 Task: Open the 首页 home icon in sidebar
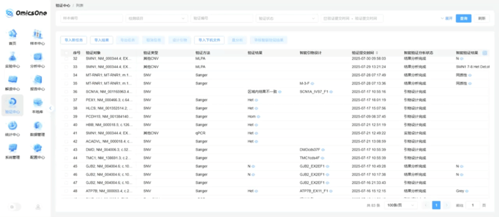tap(12, 35)
